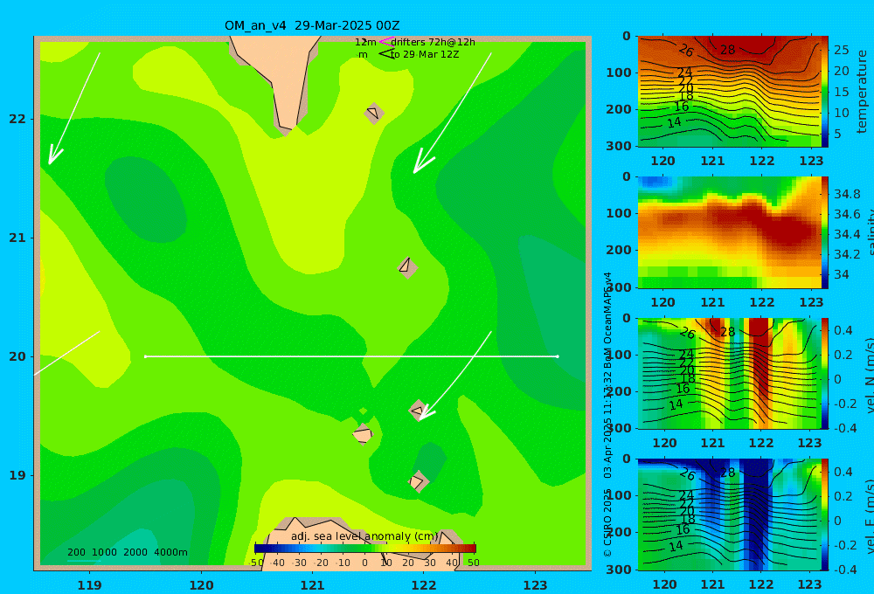Image resolution: width=874 pixels, height=594 pixels.
Task: Click the '122' longitude tick under the temperature panel
Action: [761, 161]
